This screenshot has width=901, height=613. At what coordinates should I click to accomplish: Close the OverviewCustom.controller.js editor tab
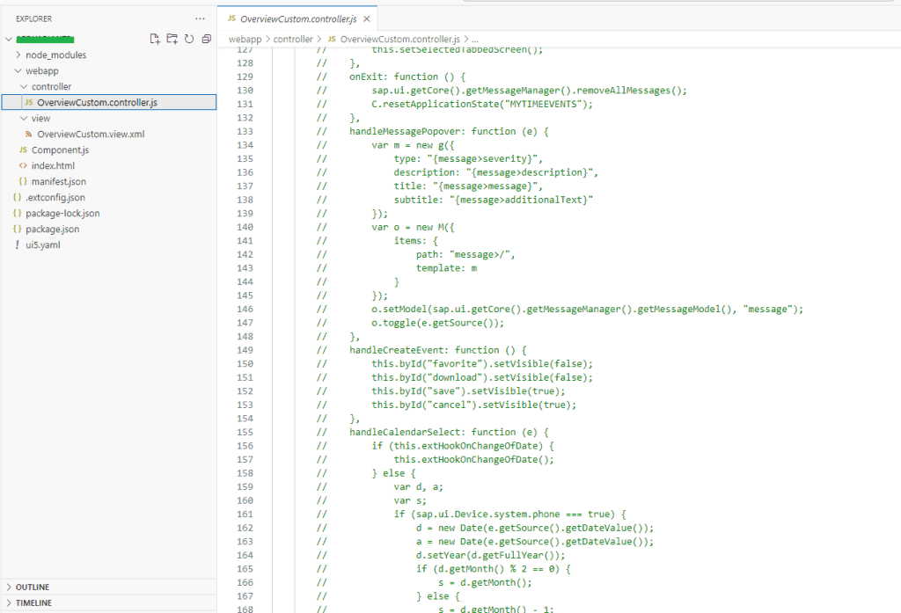click(367, 19)
